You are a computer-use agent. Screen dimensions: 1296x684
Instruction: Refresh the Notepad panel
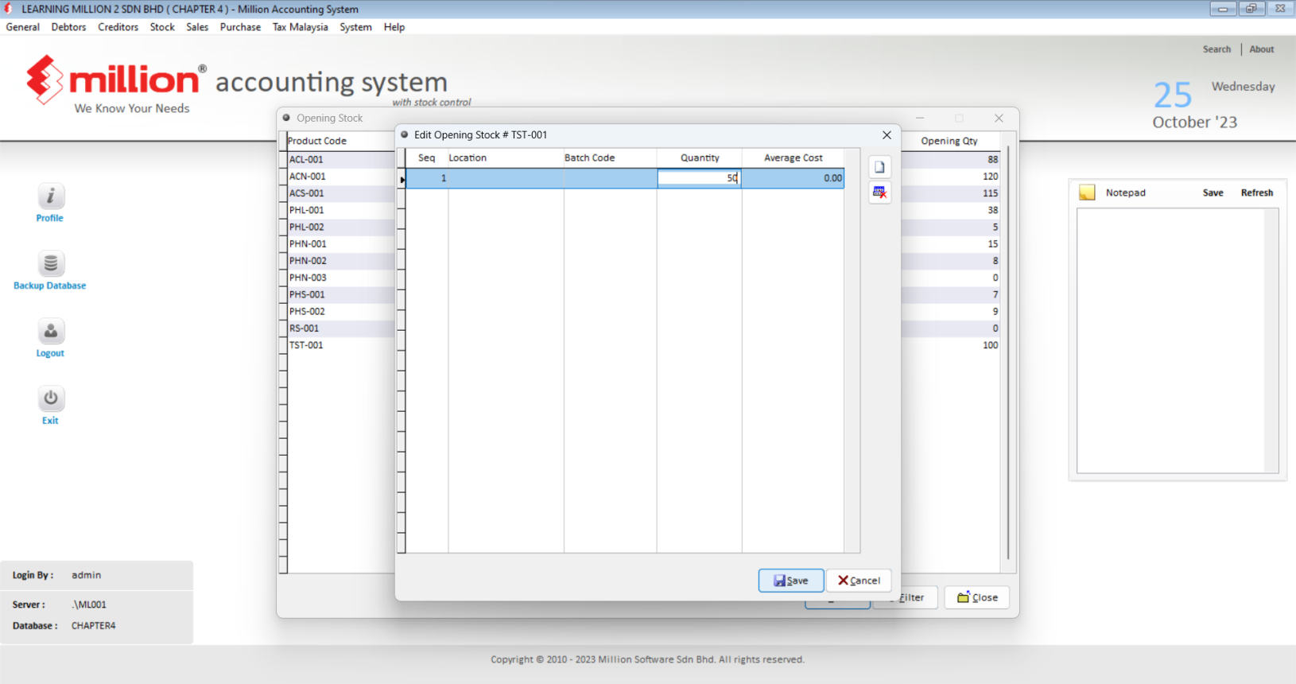[x=1256, y=192]
